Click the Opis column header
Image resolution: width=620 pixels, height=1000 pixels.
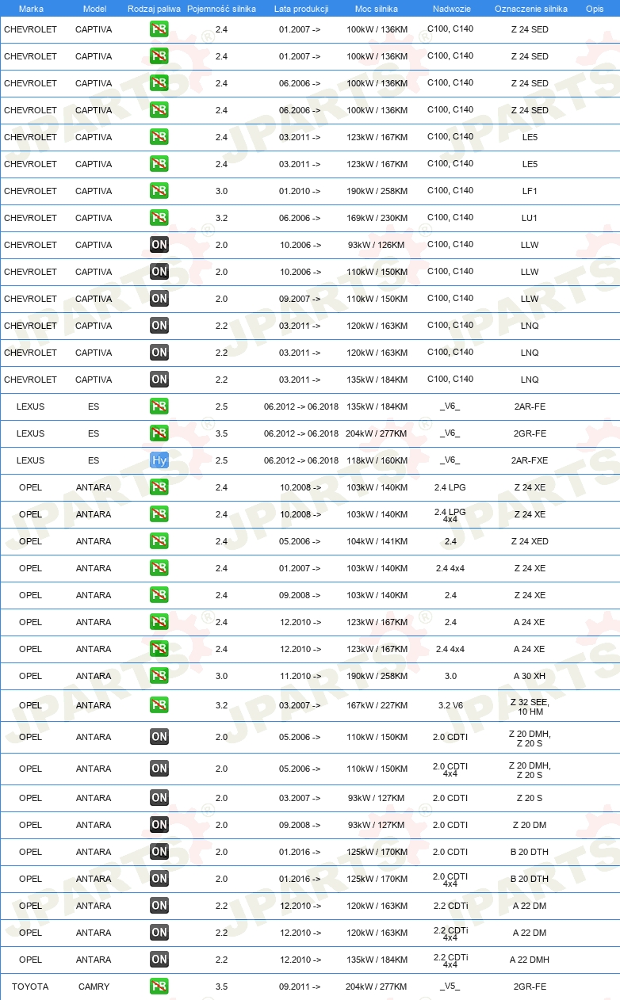pyautogui.click(x=595, y=9)
